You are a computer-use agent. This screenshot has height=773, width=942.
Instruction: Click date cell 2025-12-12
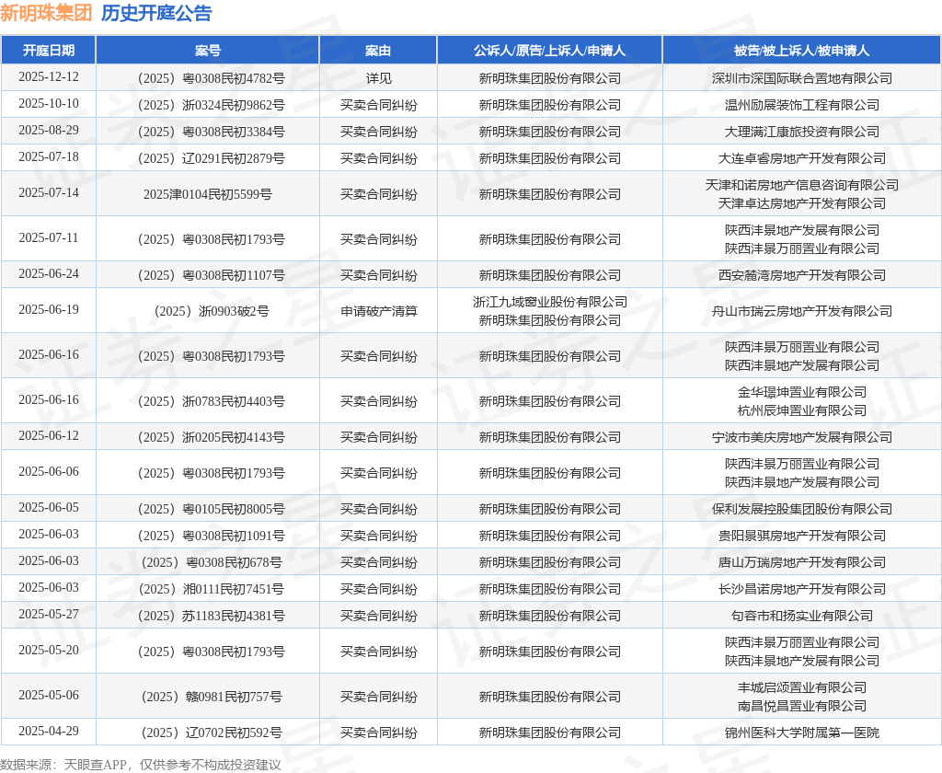pos(49,77)
